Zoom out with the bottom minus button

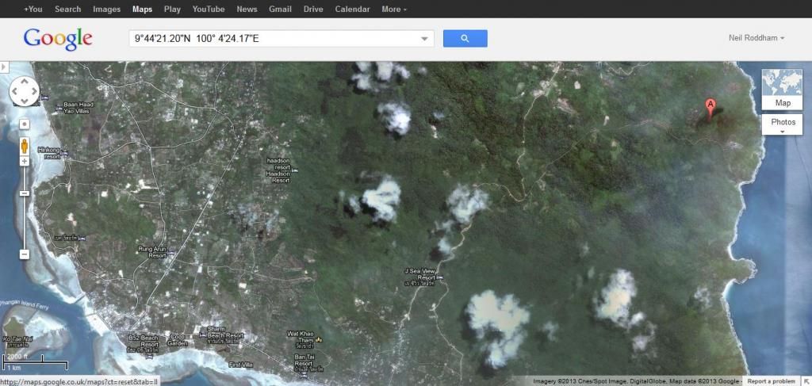25,254
